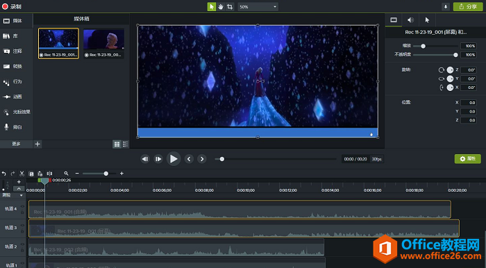Open the 媒体 media panel in sidebar
Image resolution: width=486 pixels, height=268 pixels.
click(x=16, y=21)
